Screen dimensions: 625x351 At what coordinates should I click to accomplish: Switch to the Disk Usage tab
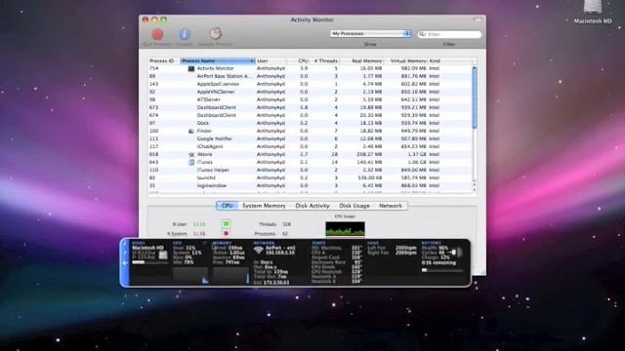click(x=354, y=206)
